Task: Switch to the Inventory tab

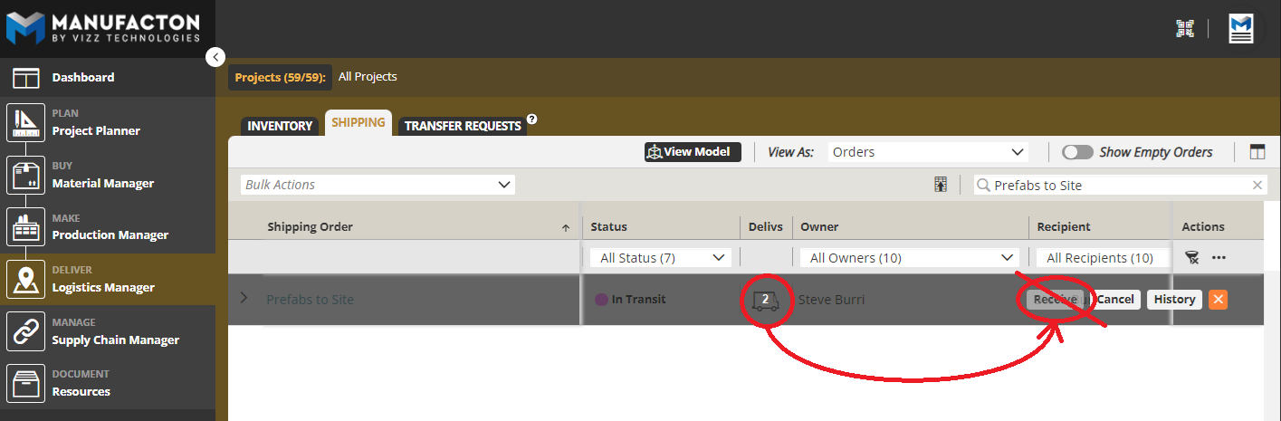Action: coord(280,126)
